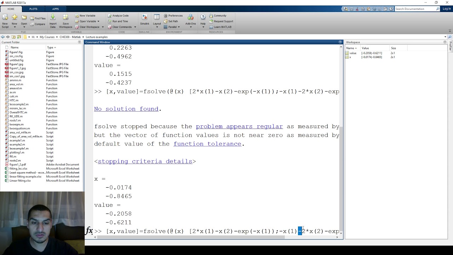The width and height of the screenshot is (453, 255).
Task: Click New Variable in Variable section
Action: (85, 16)
